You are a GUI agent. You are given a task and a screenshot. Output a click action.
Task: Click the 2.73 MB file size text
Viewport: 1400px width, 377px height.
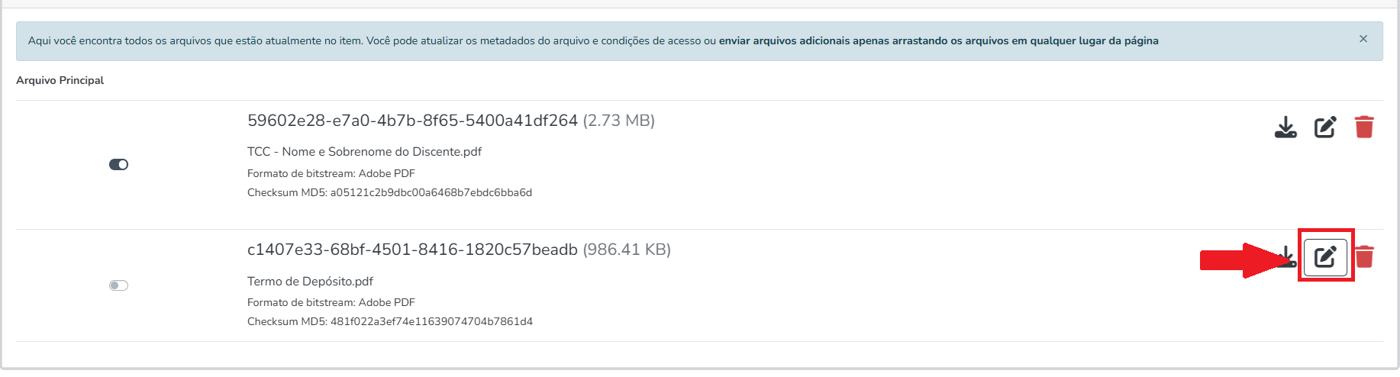(618, 121)
